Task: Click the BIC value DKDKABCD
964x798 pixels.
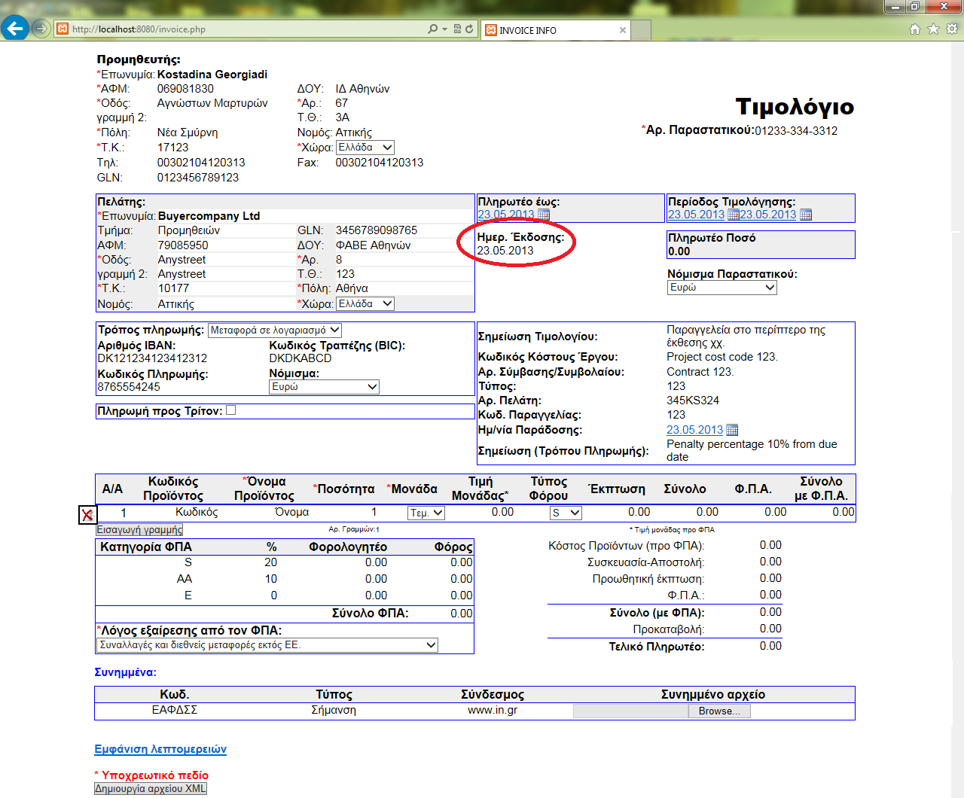Action: click(x=300, y=358)
